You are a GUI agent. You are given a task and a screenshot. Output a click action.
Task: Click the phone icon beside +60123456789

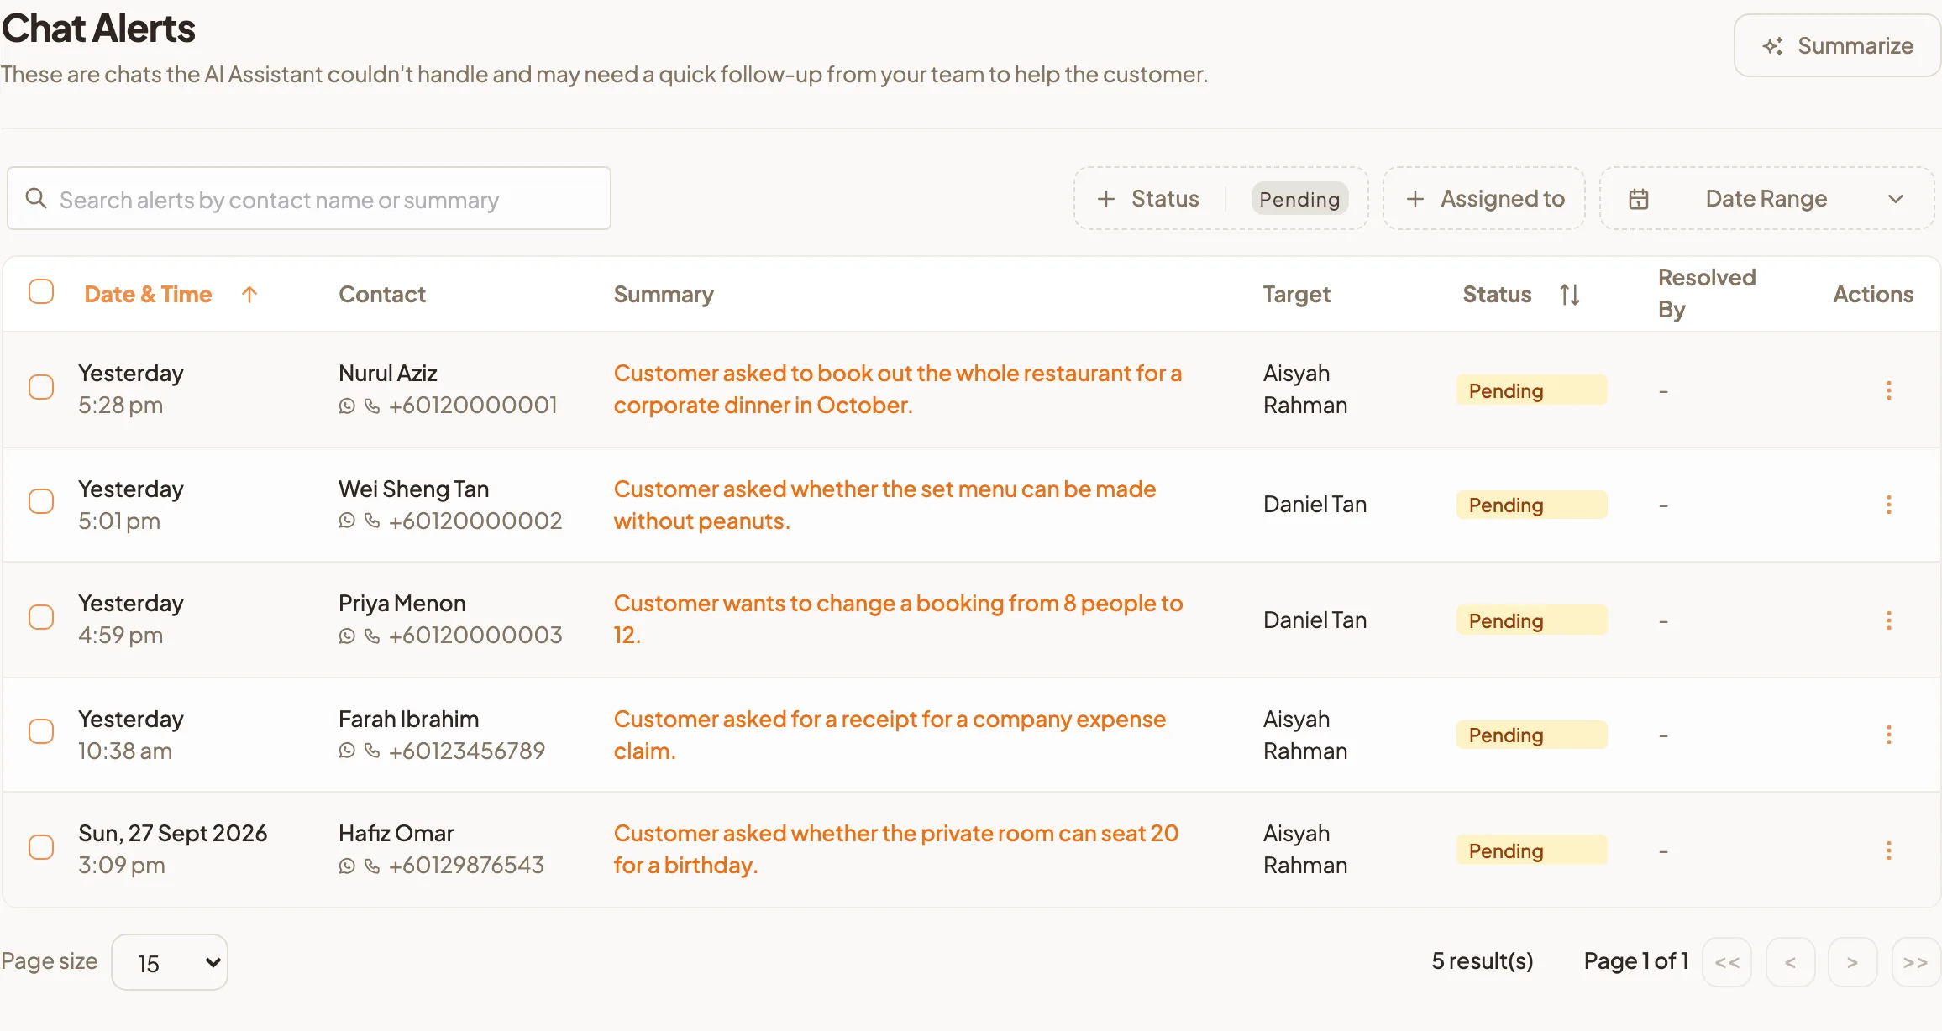(x=372, y=751)
